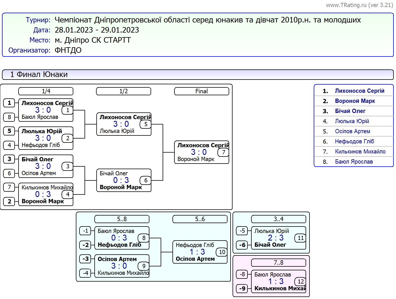Click the 5..8 placement round header

(x=122, y=219)
